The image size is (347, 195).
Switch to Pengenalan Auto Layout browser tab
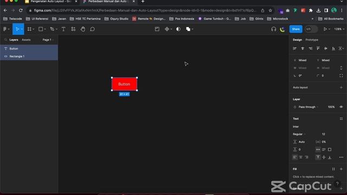(50, 2)
